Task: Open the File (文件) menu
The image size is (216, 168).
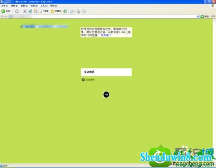Action: 5,6
